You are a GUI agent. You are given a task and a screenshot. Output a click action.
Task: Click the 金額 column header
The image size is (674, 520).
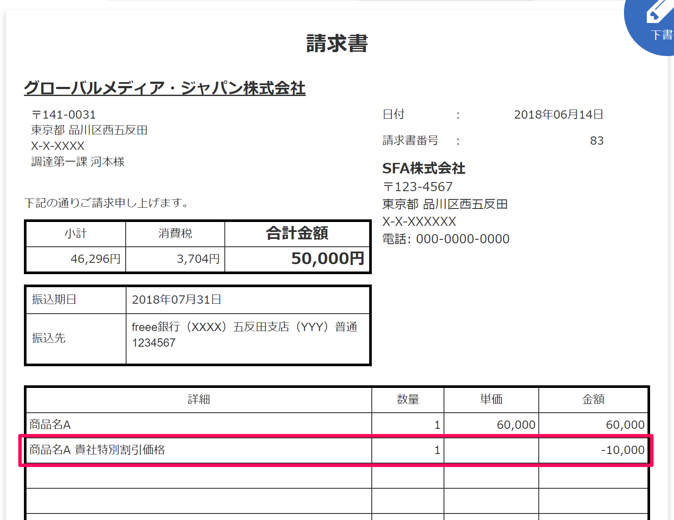pos(594,400)
